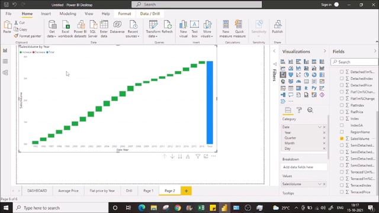Open the Fields well pane icon
Viewport: 379px width, 213px height.
click(288, 110)
